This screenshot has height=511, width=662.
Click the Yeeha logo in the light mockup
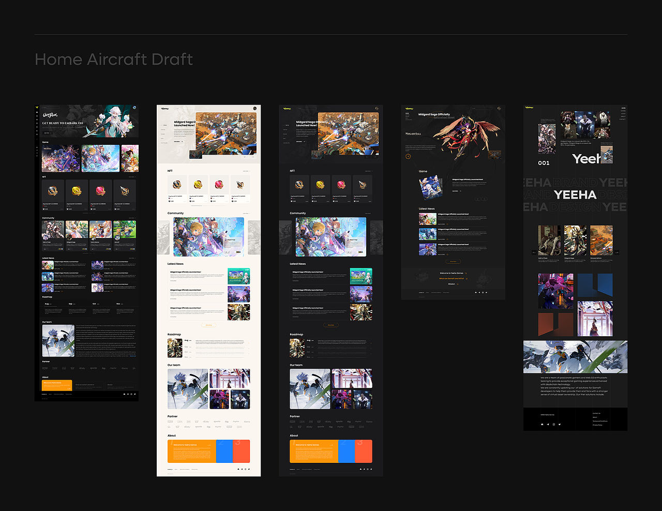coord(165,109)
